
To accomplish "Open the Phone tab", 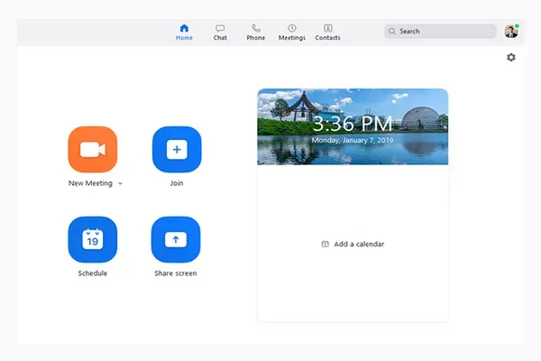I will click(x=256, y=32).
